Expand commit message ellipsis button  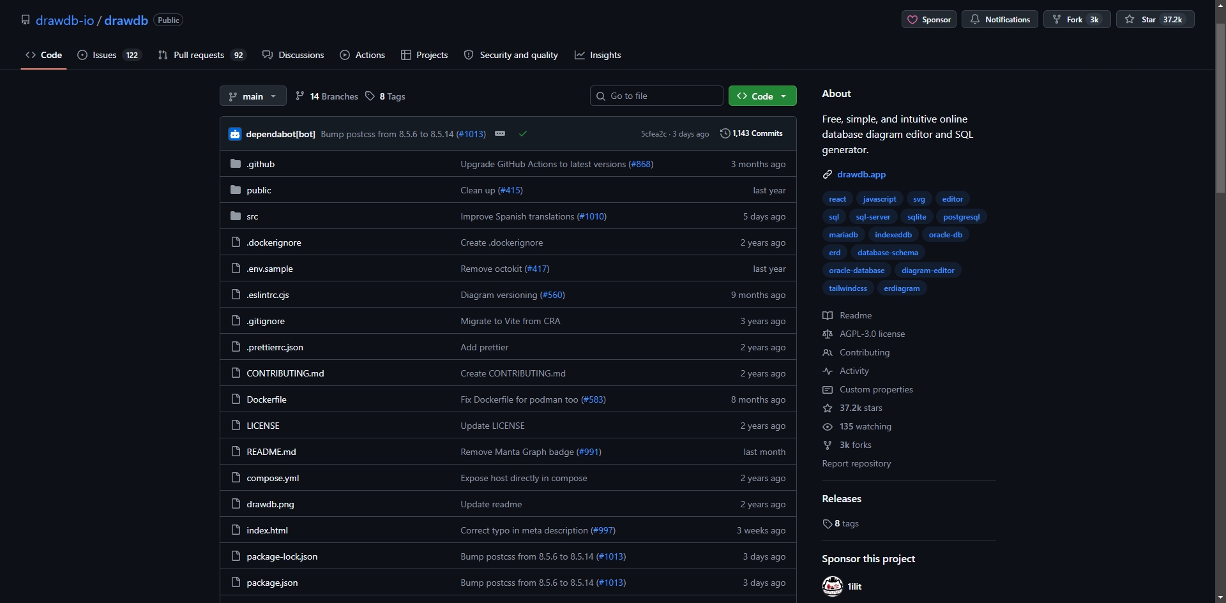point(500,133)
